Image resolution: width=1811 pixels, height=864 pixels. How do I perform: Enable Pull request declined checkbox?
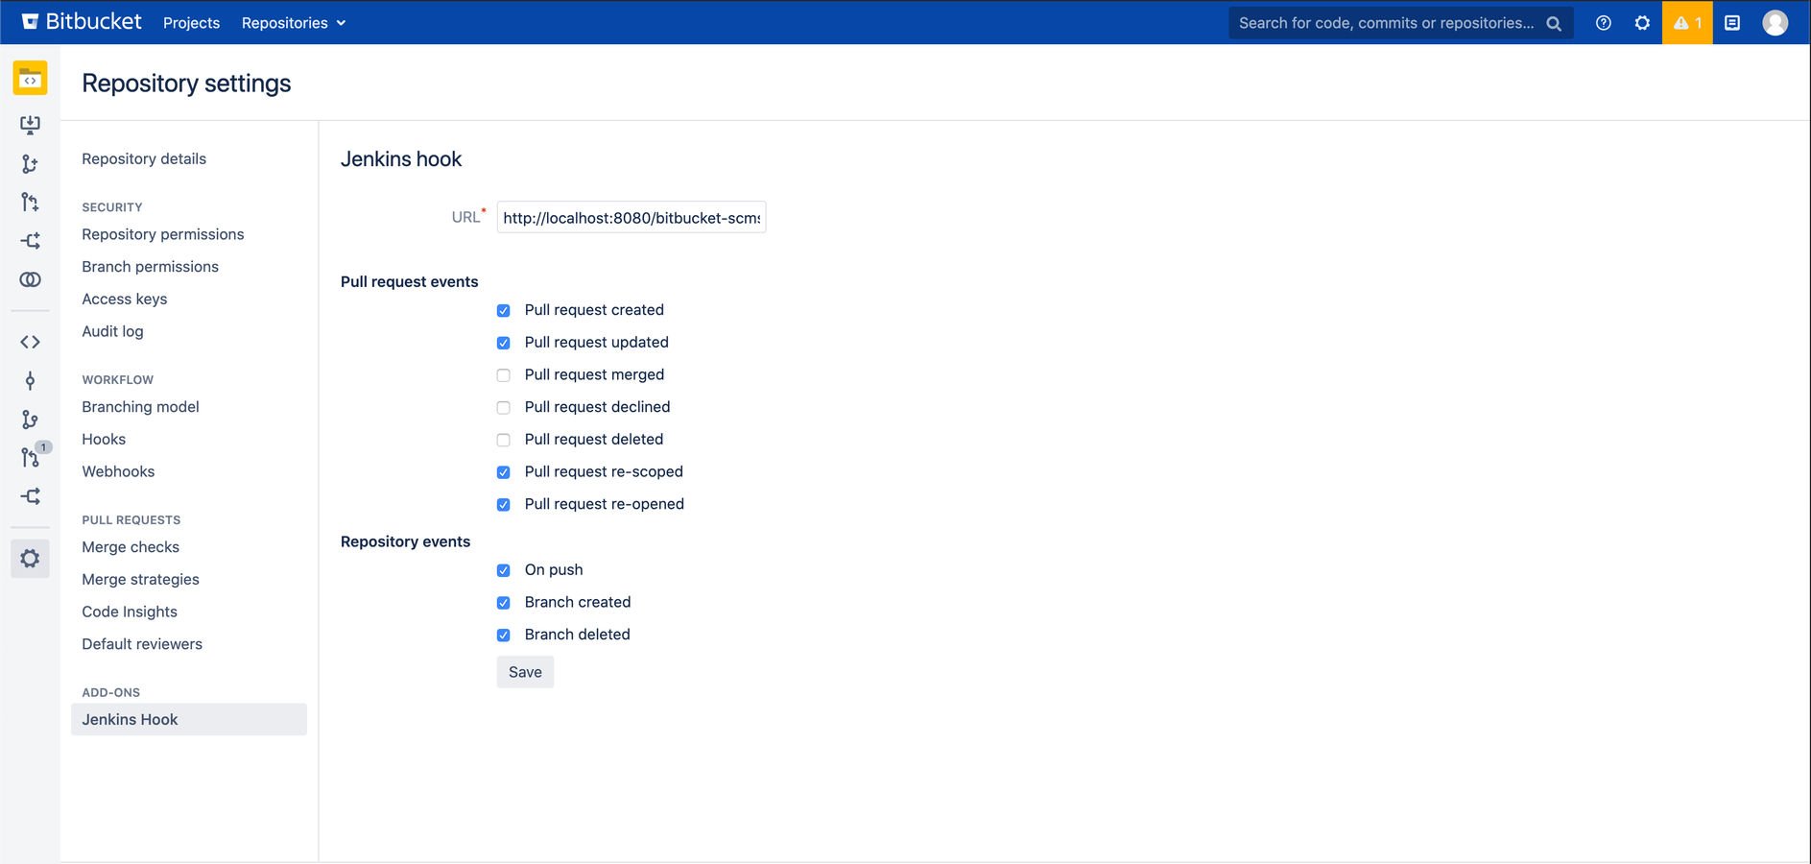(503, 407)
